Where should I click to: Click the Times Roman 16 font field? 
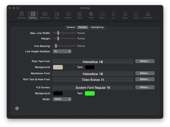click(93, 79)
